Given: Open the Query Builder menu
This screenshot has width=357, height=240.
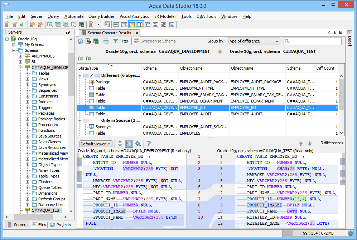Looking at the screenshot, I should click(x=101, y=16).
